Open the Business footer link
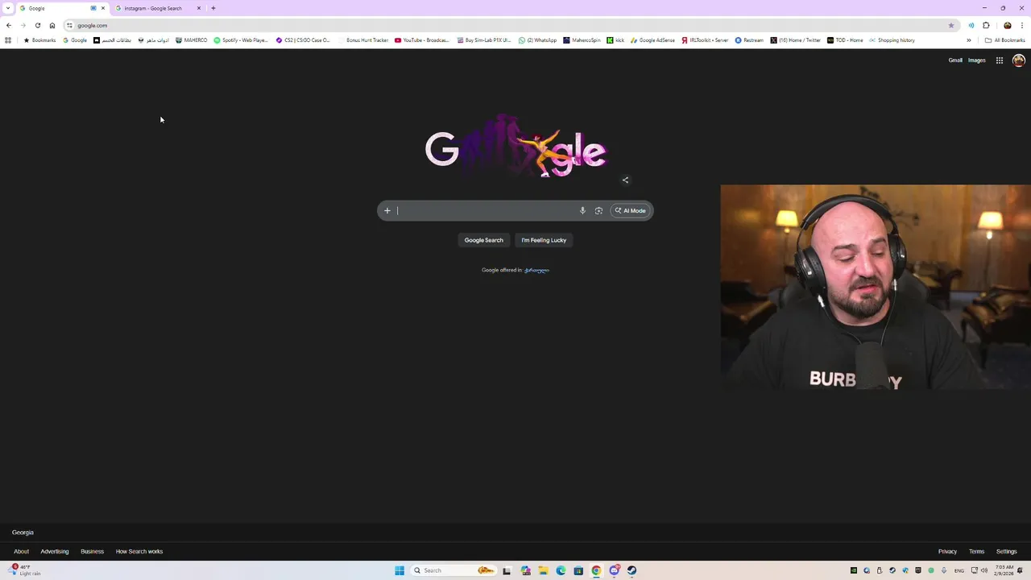The width and height of the screenshot is (1031, 580). [92, 552]
